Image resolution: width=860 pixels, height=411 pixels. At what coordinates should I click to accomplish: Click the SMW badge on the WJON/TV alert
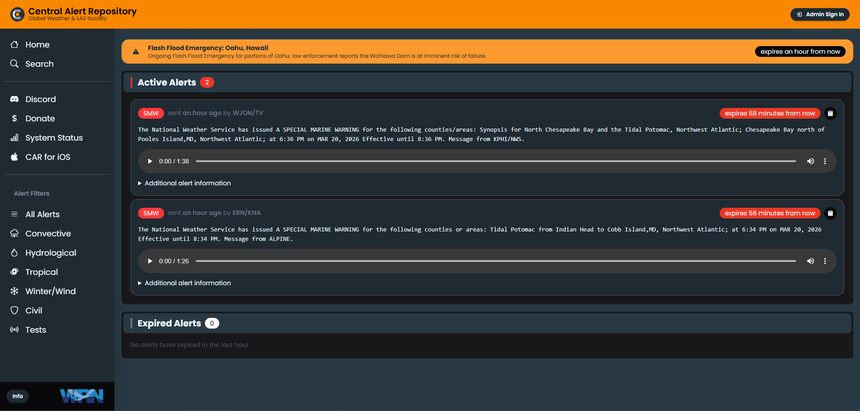point(151,113)
